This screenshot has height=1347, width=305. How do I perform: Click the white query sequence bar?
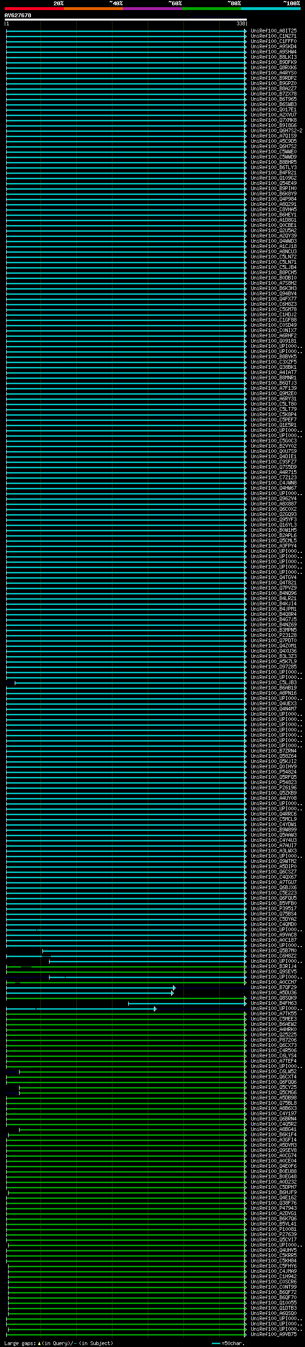126,20
